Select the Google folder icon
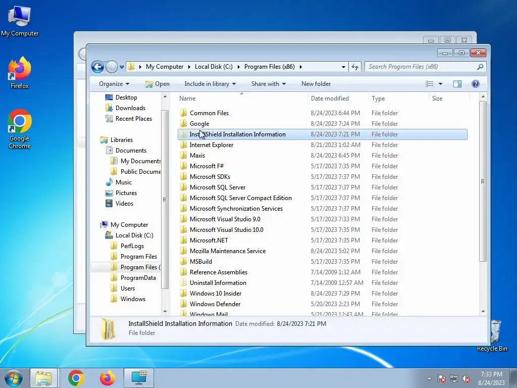The width and height of the screenshot is (517, 388). (x=184, y=123)
